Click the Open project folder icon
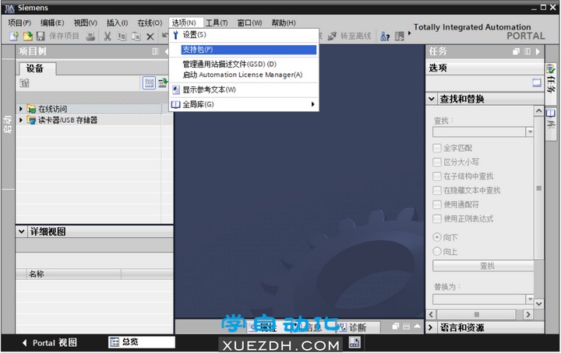Image resolution: width=561 pixels, height=353 pixels. click(27, 36)
